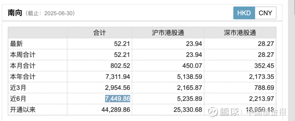
Task: Switch currency to HKD
Action: tap(244, 13)
